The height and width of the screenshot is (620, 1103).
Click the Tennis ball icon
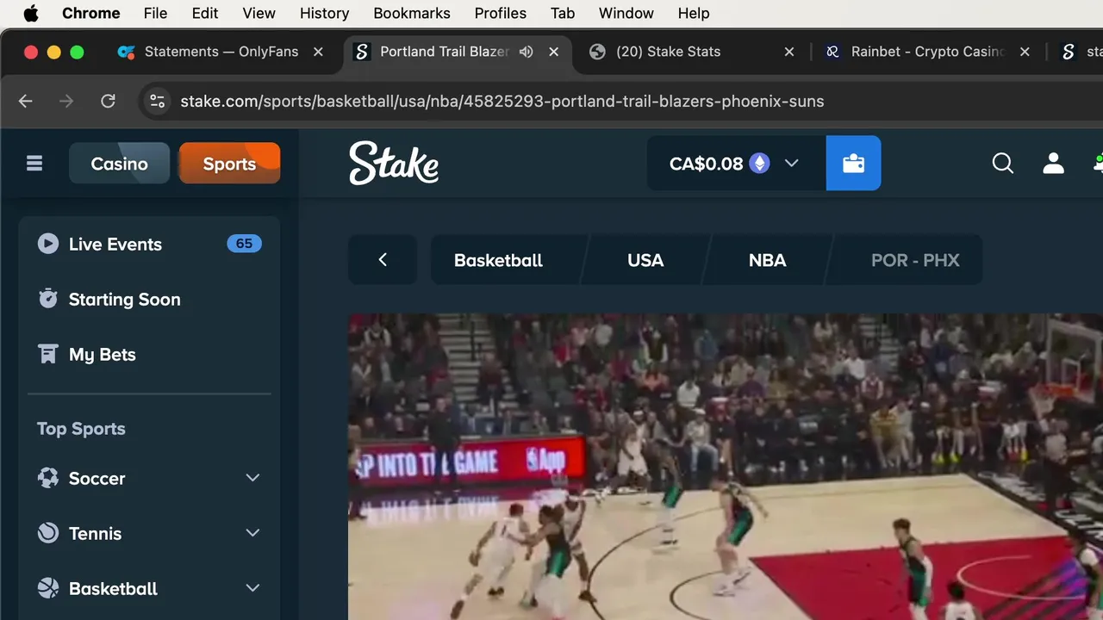(x=48, y=533)
